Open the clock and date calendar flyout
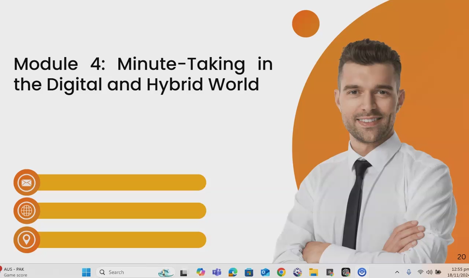This screenshot has height=278, width=469. click(460, 272)
